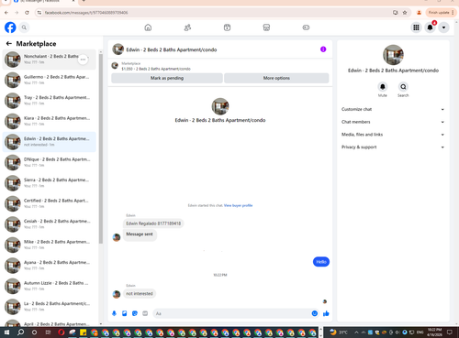Open the Windows notification center
Viewport: 459px width, 338px height.
(450, 333)
